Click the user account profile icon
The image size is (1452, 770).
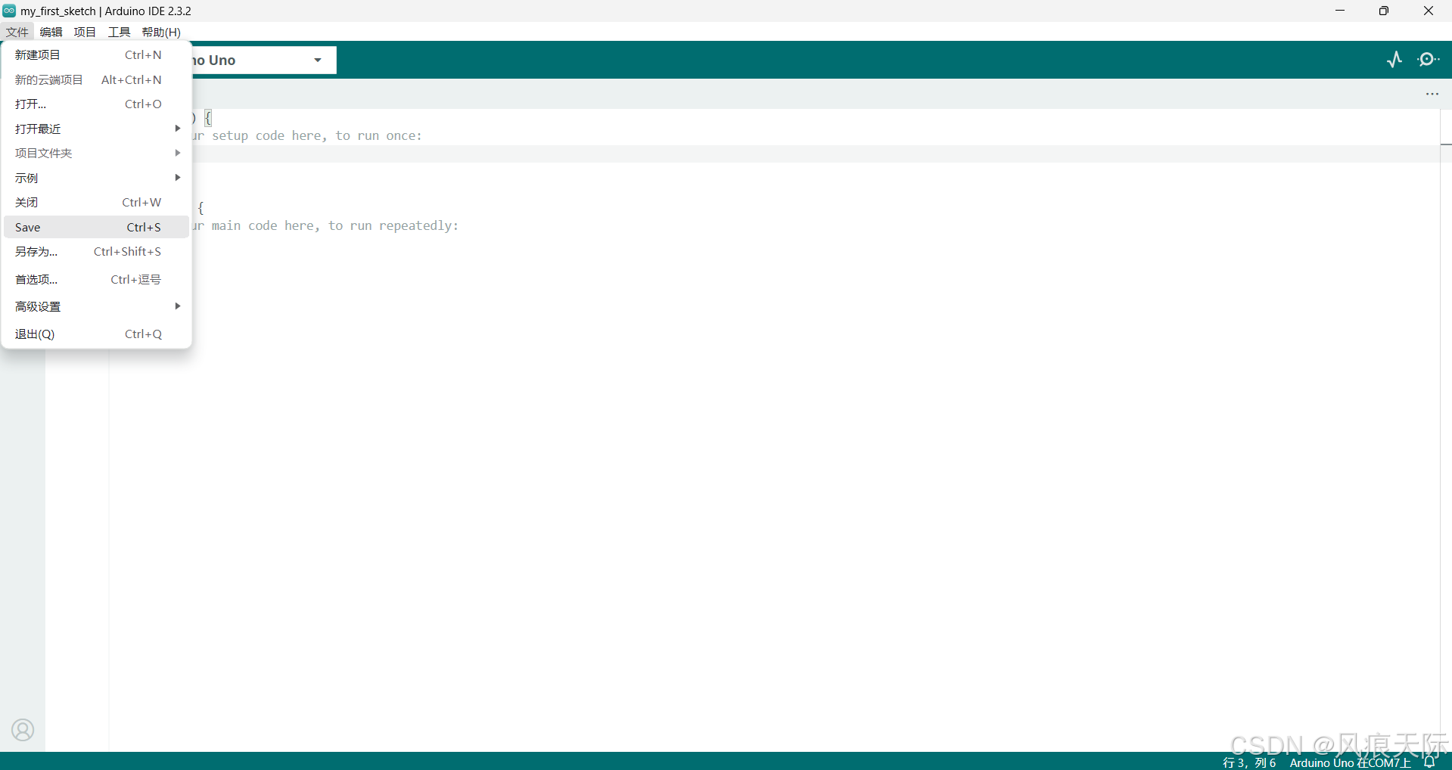(x=23, y=730)
